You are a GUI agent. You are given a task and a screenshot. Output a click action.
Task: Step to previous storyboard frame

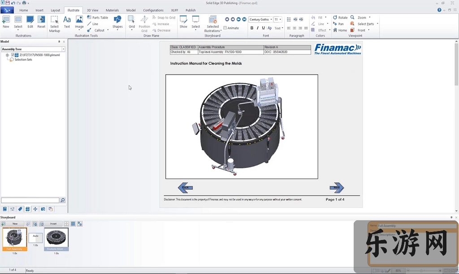(233, 19)
